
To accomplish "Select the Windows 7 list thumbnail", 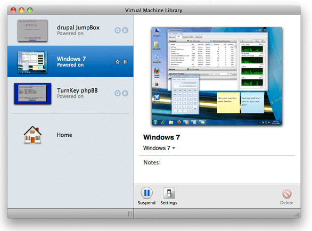I will 32,62.
